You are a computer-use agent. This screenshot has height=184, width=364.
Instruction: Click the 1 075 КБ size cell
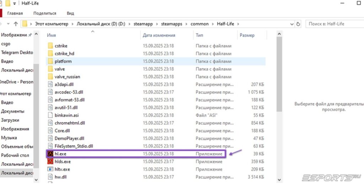[256, 92]
